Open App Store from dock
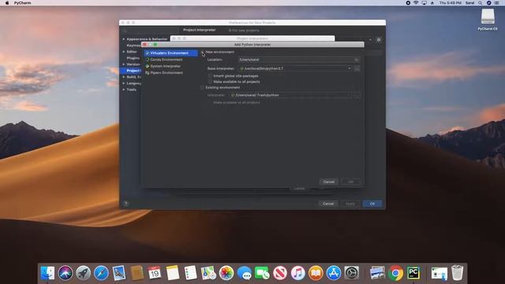Screen dimensions: 505x284 pos(334,273)
